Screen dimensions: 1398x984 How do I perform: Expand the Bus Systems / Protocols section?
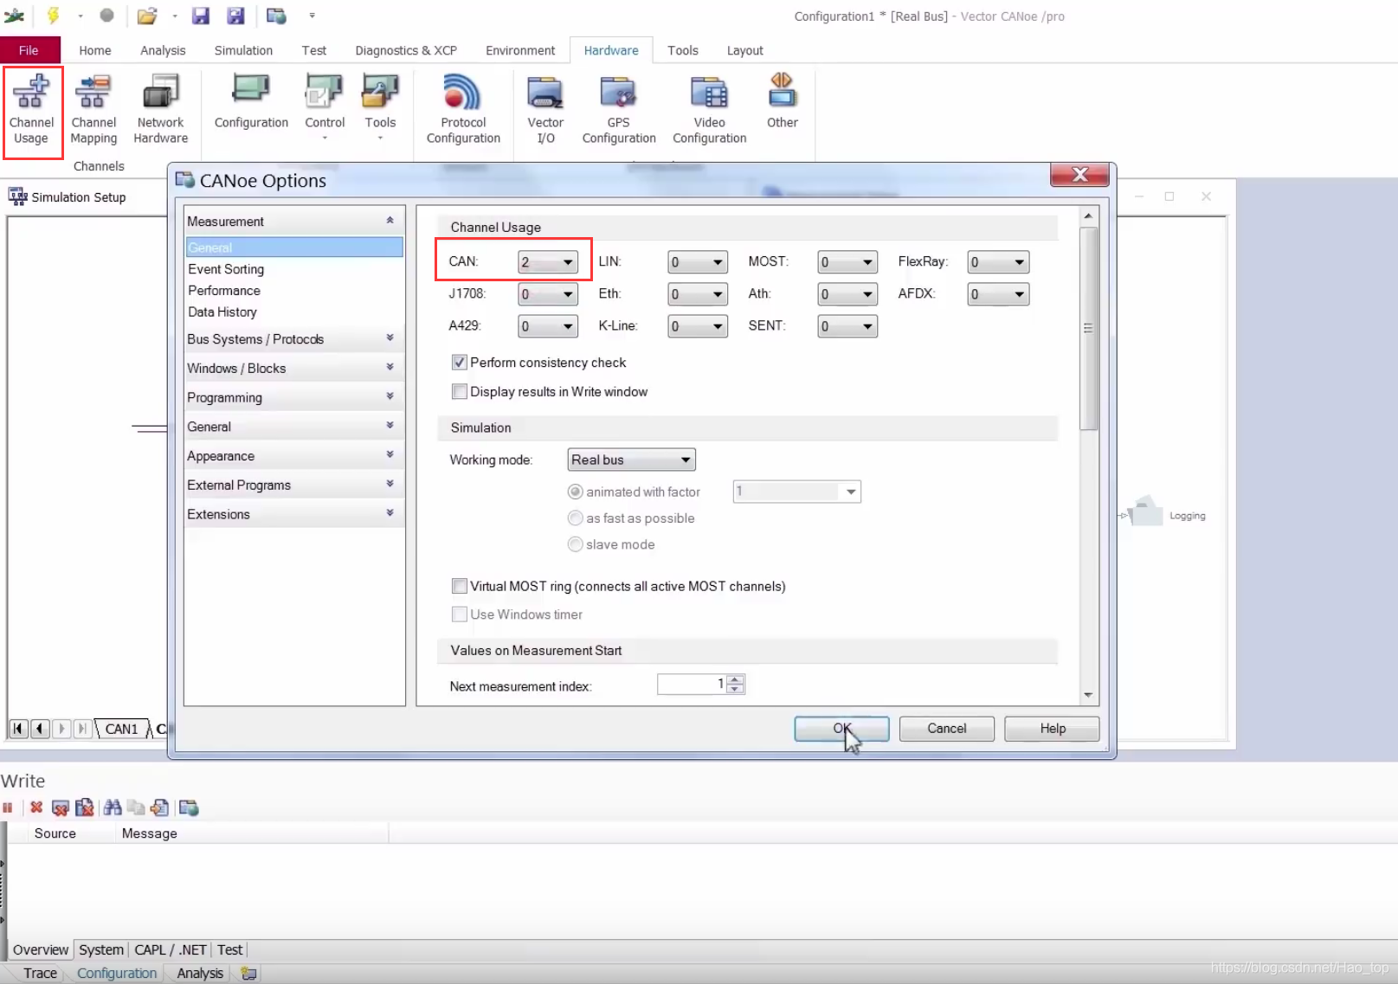point(294,339)
